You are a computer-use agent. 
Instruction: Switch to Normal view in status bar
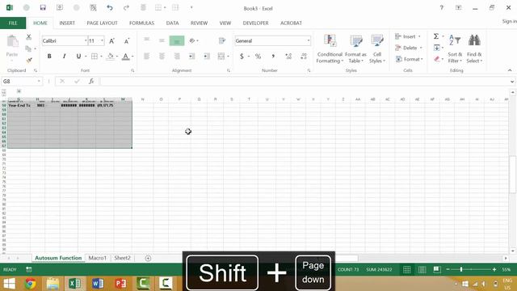tap(407, 269)
